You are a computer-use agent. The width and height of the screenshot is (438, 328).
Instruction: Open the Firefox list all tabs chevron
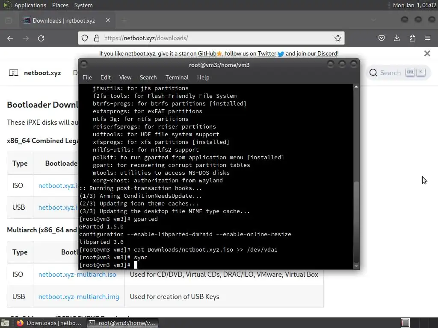tap(373, 20)
